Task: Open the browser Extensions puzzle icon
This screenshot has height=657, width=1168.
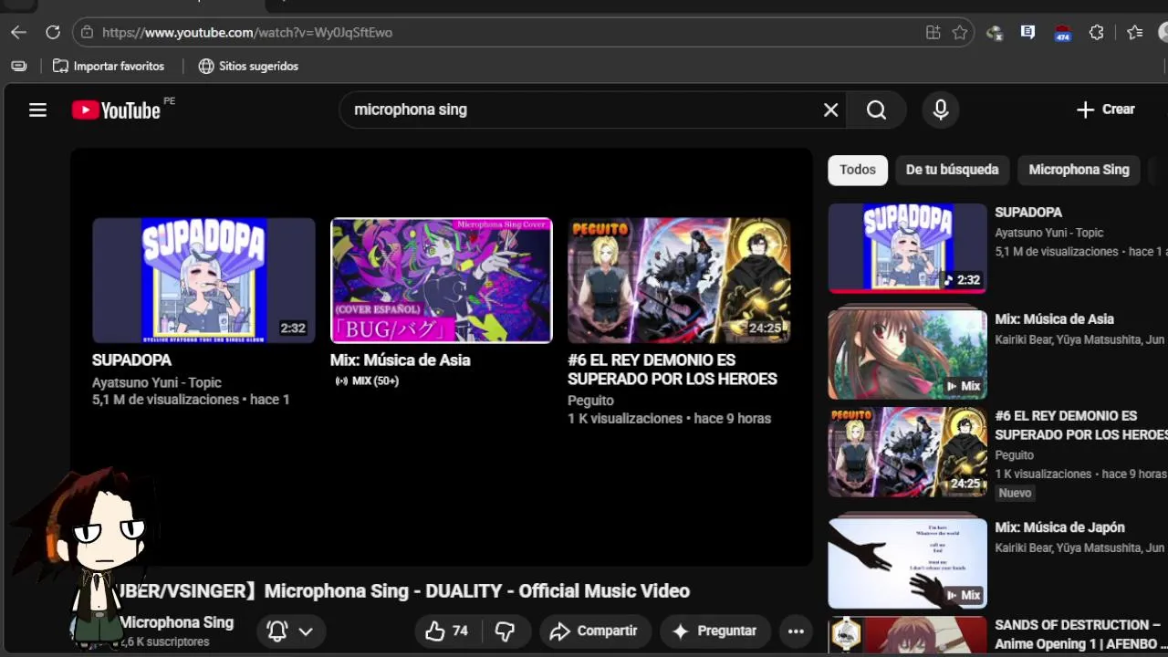Action: tap(1097, 32)
